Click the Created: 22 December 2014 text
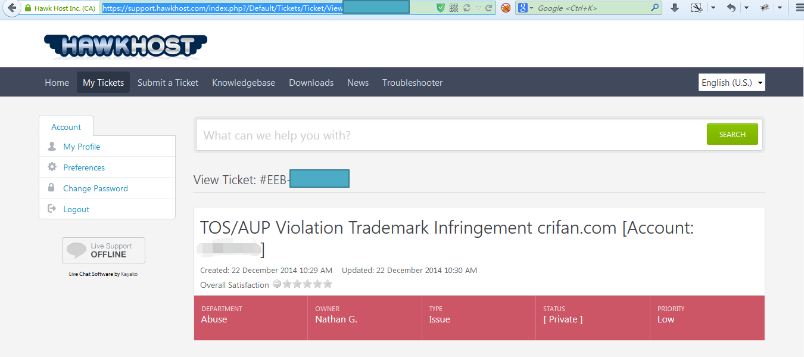The image size is (804, 357). [x=266, y=270]
